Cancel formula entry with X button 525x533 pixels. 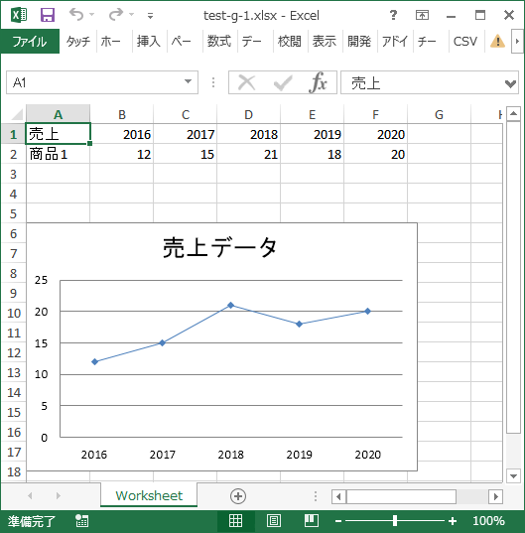(x=247, y=82)
